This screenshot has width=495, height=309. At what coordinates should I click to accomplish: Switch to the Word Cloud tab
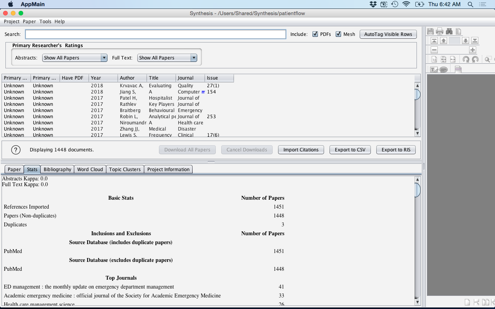[90, 169]
